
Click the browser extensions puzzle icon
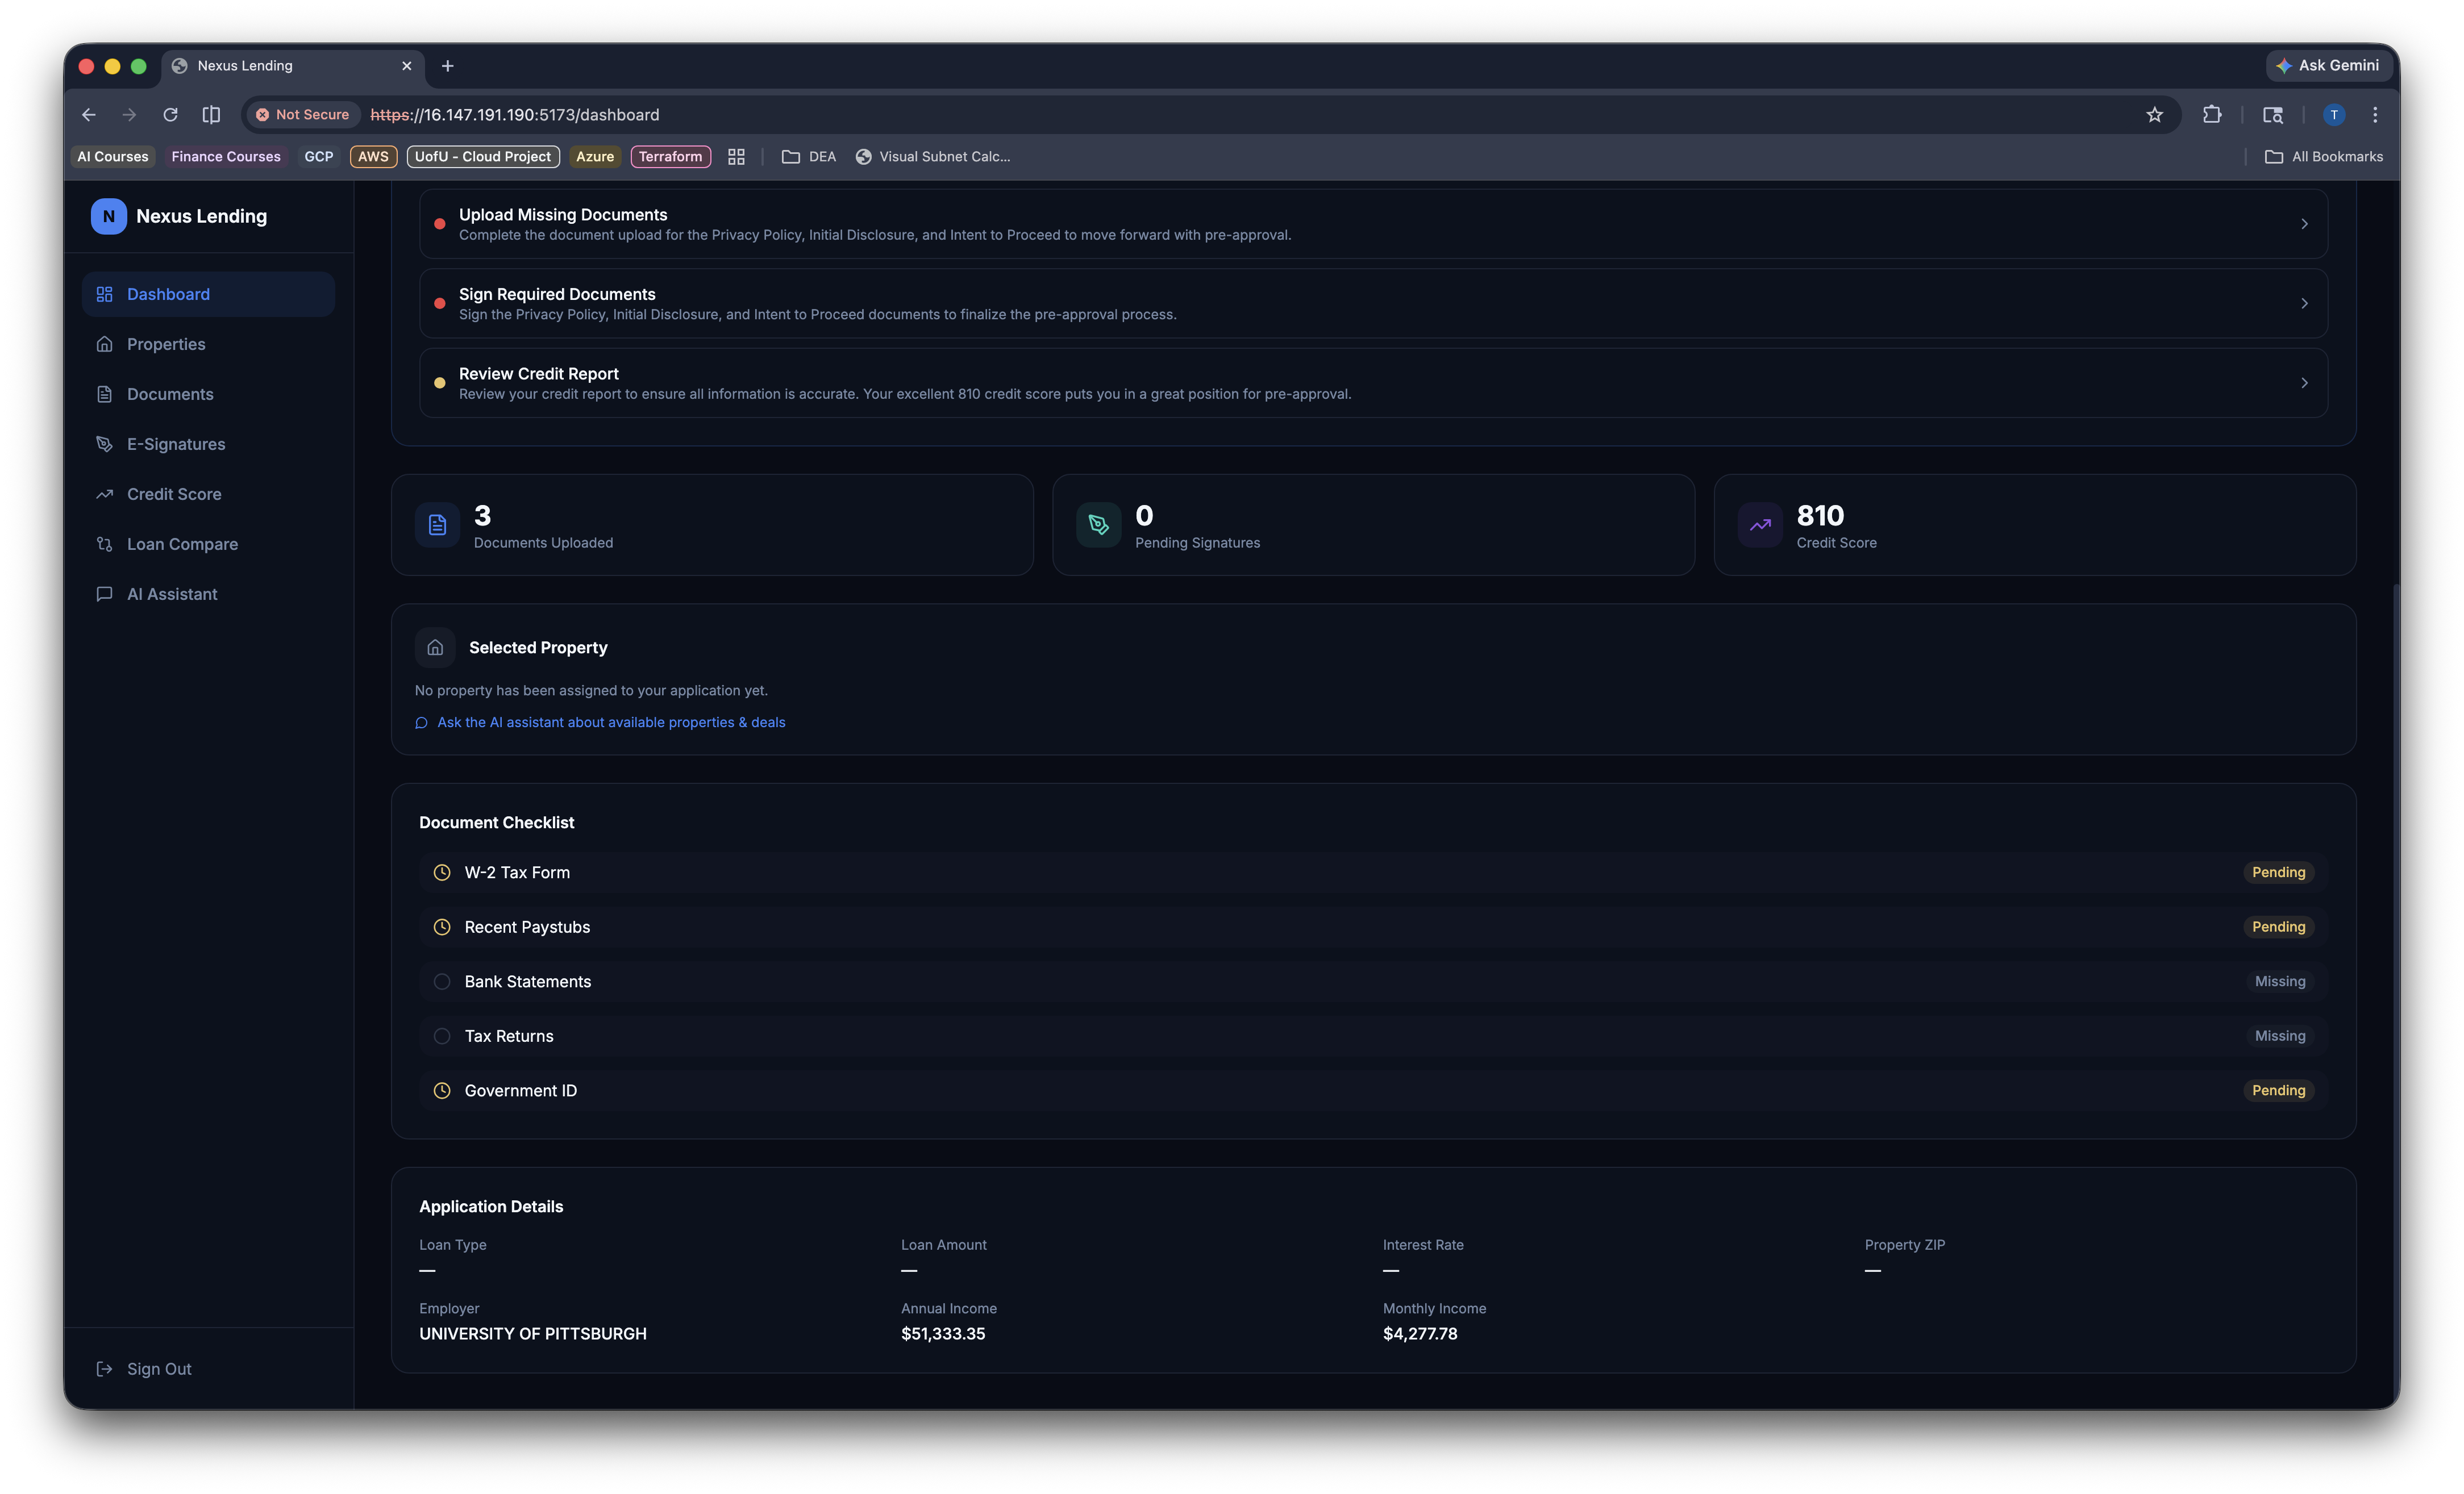(2211, 115)
